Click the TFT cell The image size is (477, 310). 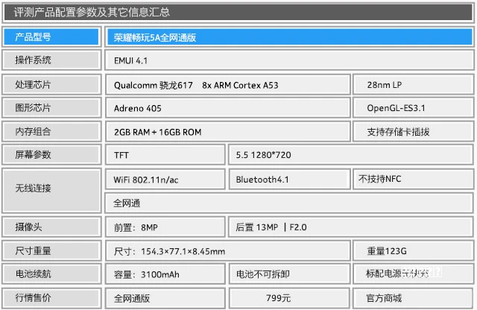coord(165,155)
